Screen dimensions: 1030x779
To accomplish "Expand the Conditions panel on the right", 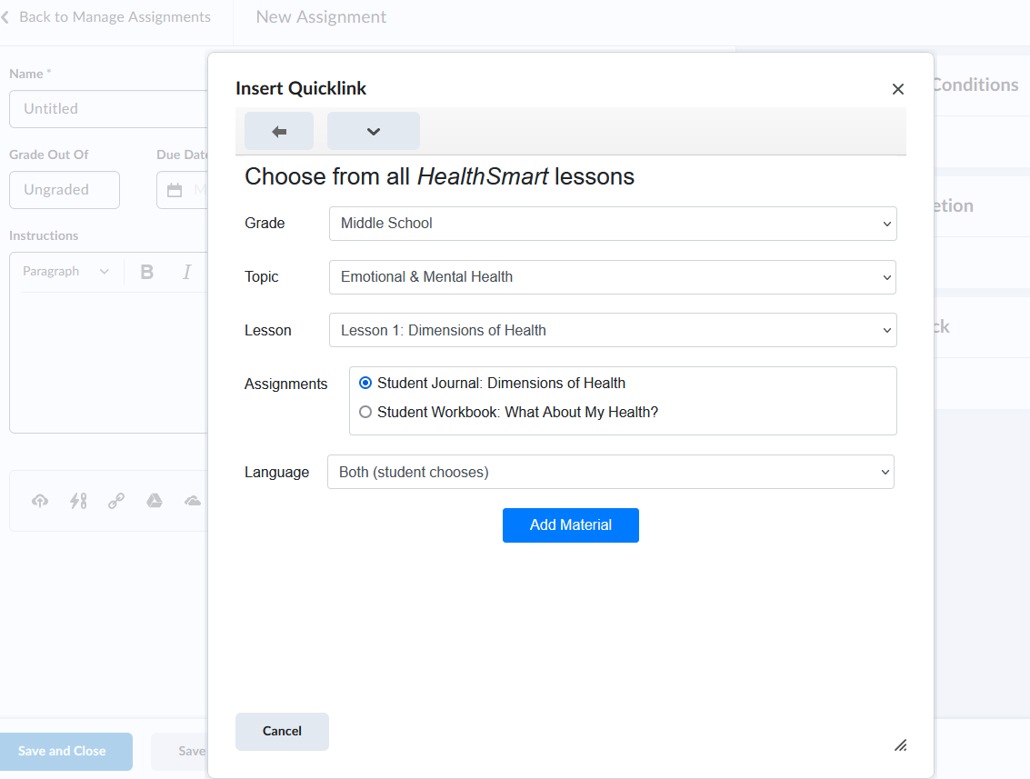I will point(975,84).
